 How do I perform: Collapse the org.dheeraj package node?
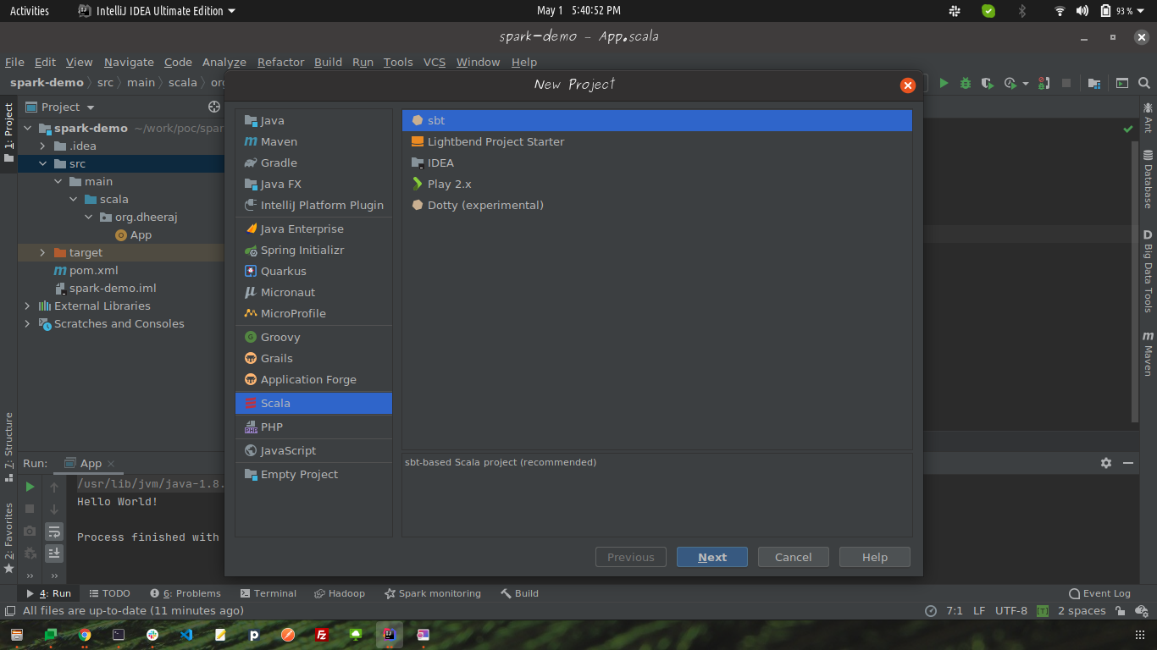coord(88,218)
